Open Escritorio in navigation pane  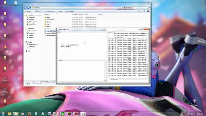click(x=32, y=19)
